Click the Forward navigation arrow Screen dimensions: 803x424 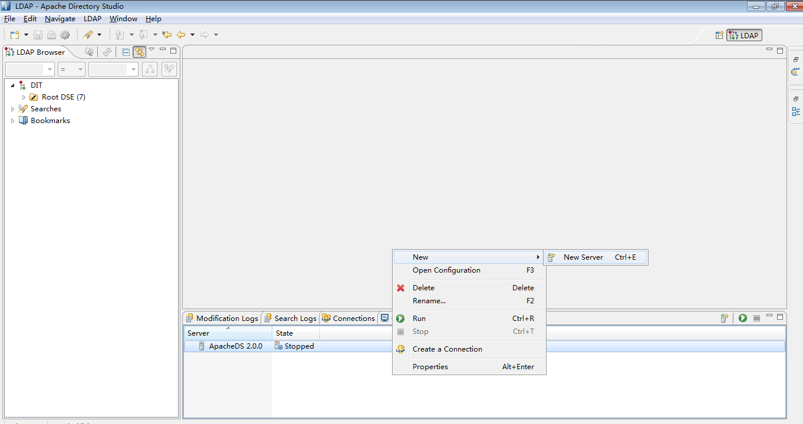click(205, 35)
